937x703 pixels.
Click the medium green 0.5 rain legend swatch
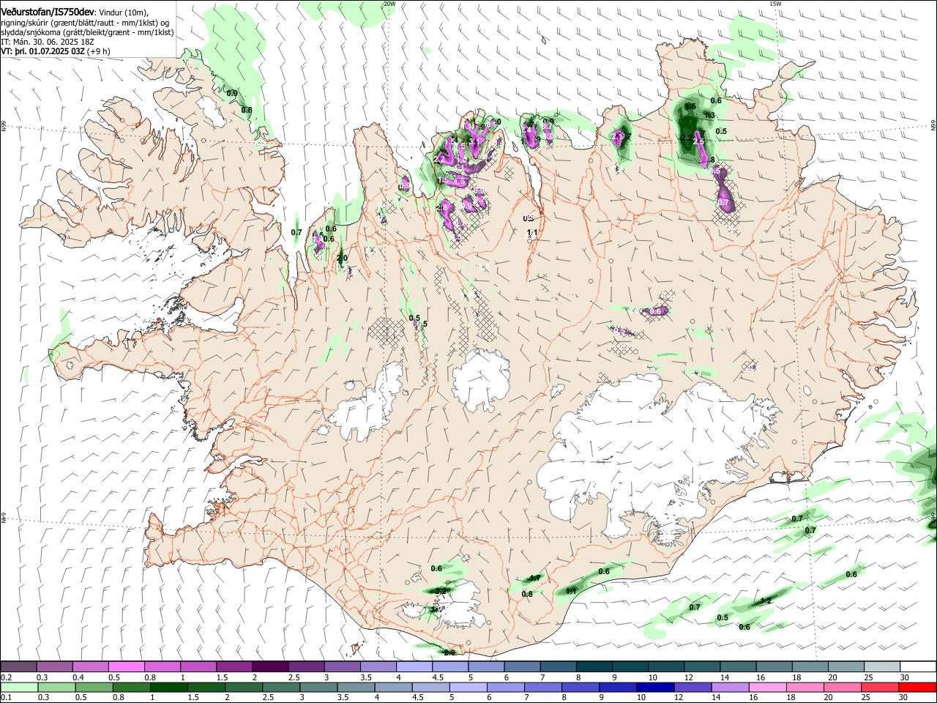pos(94,687)
